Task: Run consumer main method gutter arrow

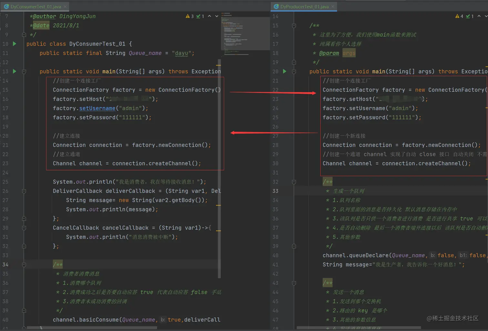Action: 15,71
